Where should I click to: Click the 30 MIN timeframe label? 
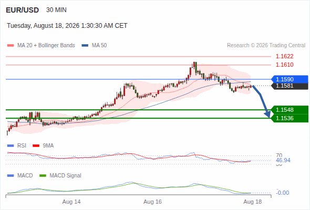tap(56, 10)
